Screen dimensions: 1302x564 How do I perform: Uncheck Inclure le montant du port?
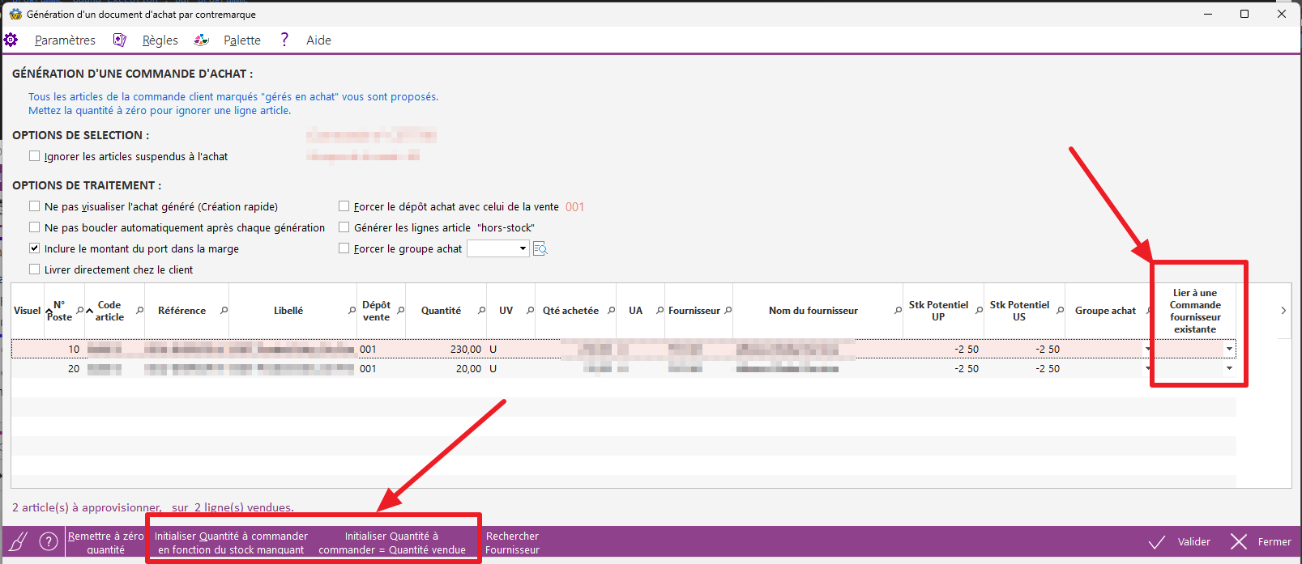(x=34, y=248)
